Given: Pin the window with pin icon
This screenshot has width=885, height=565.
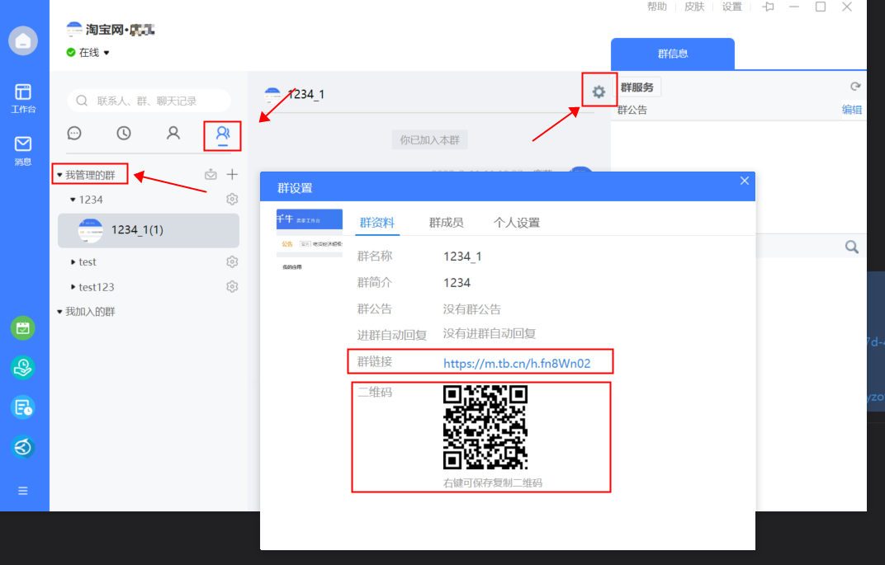Looking at the screenshot, I should pos(768,7).
